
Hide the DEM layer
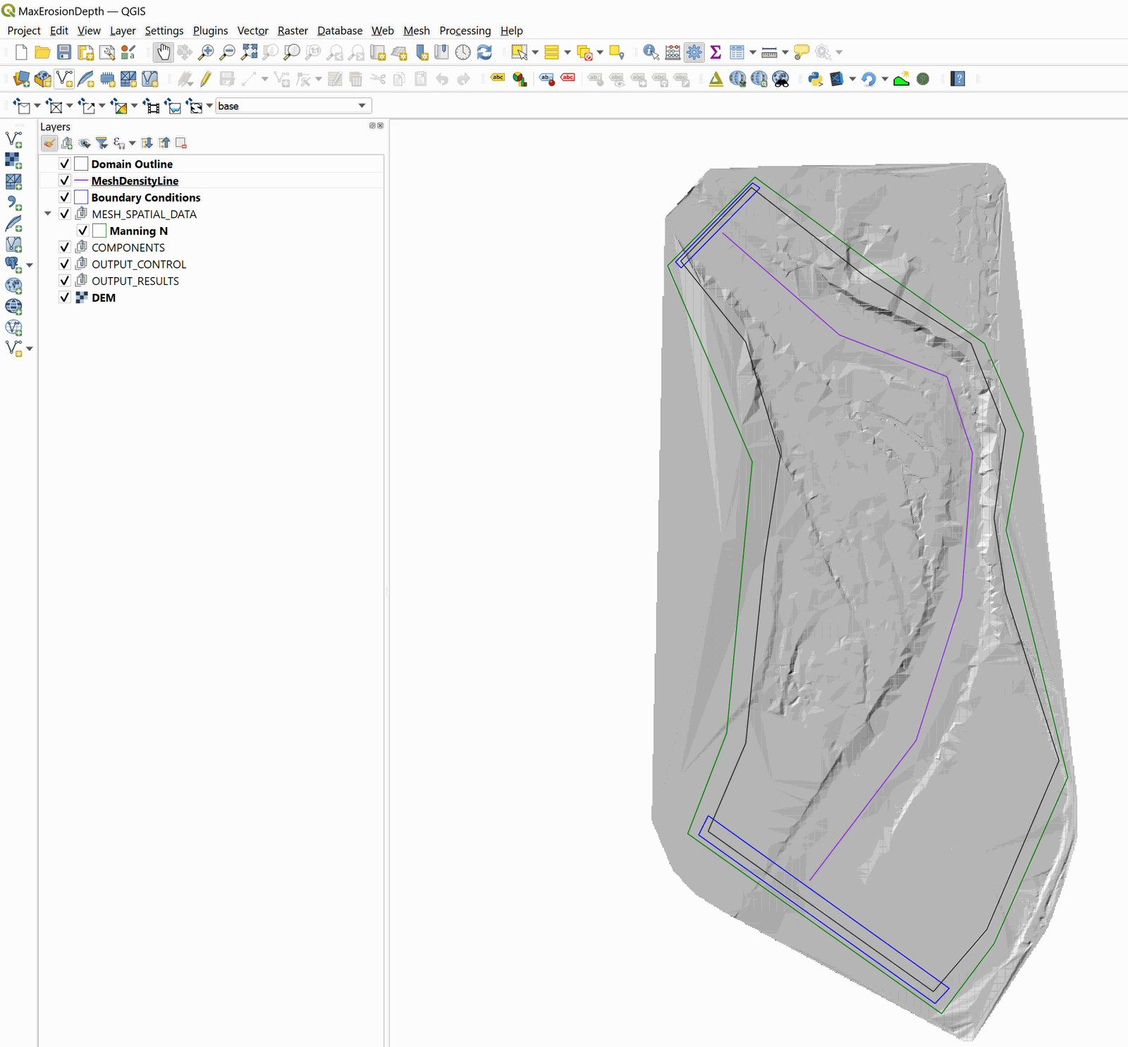tap(65, 298)
